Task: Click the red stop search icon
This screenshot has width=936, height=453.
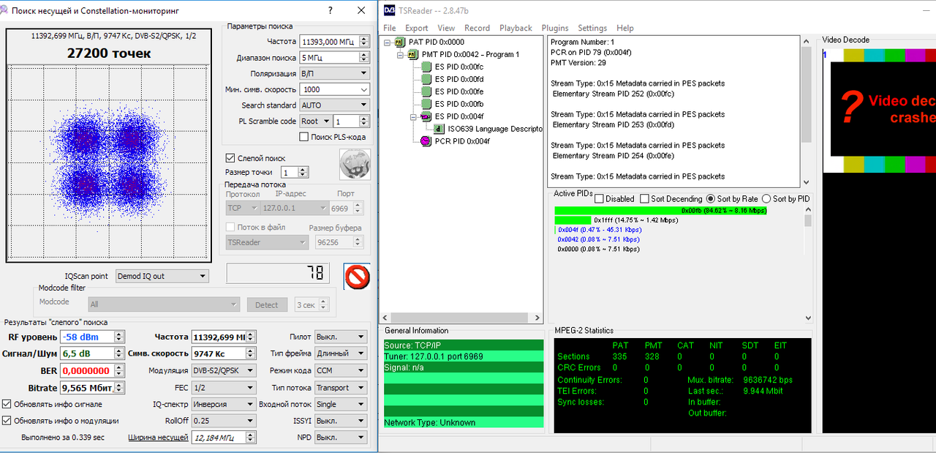Action: click(x=357, y=277)
